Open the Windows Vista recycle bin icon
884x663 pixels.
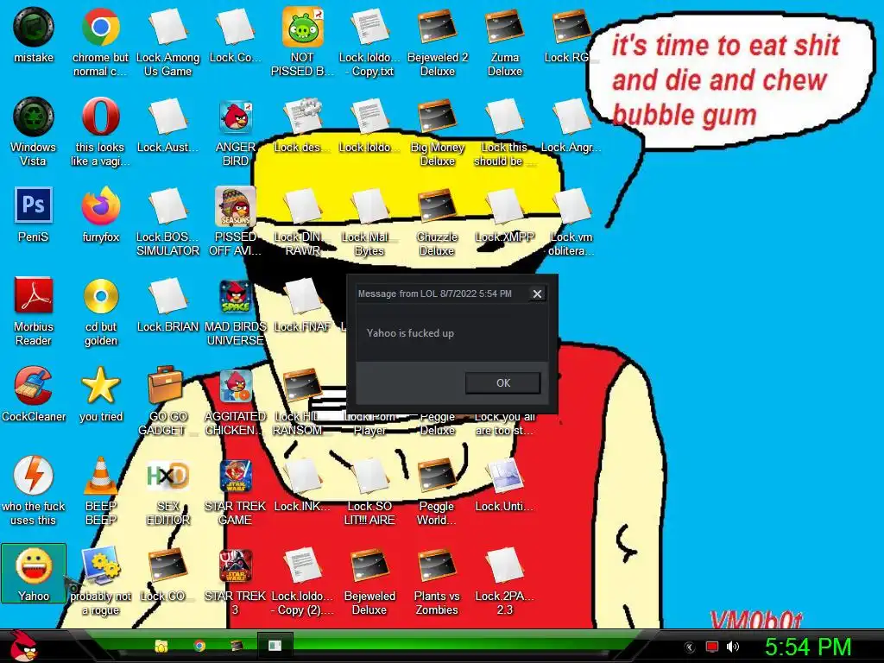click(x=34, y=132)
